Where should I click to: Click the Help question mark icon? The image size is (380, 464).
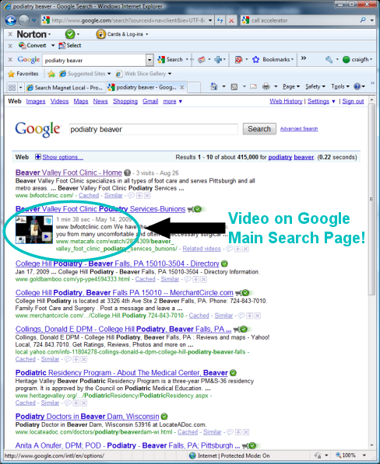pyautogui.click(x=357, y=86)
